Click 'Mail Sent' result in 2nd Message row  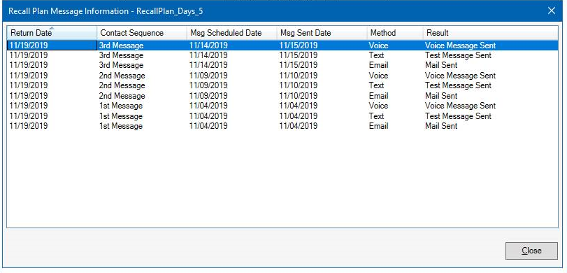pyautogui.click(x=441, y=96)
